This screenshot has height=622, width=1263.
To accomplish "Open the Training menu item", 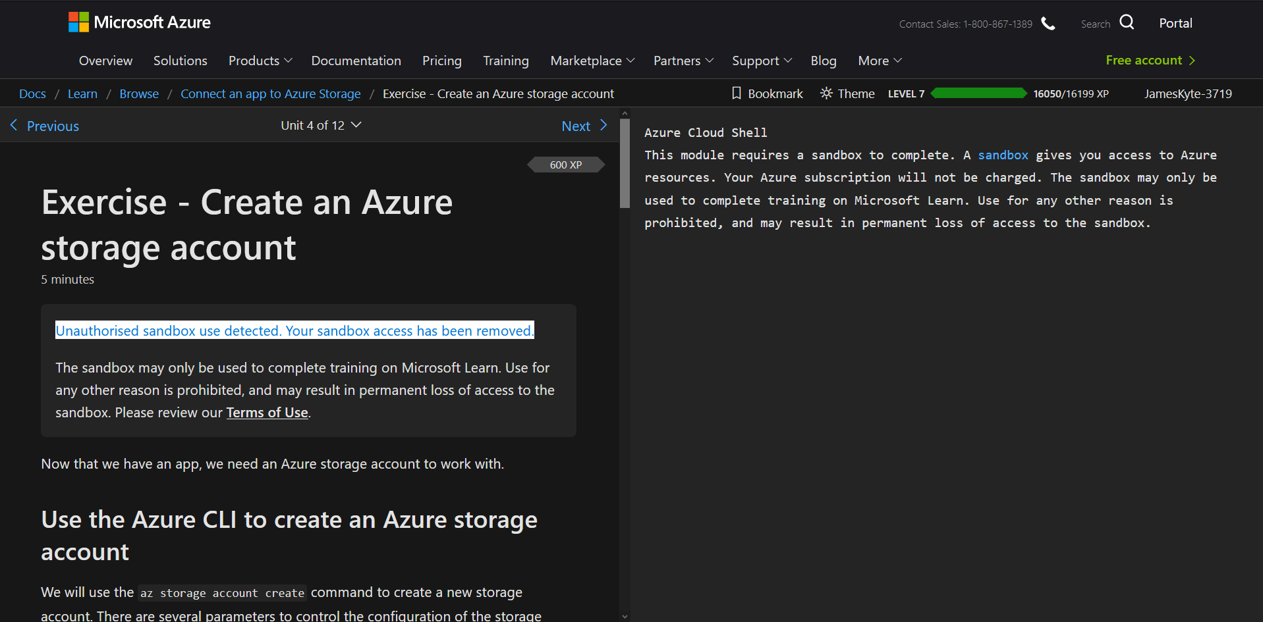I will tap(506, 61).
